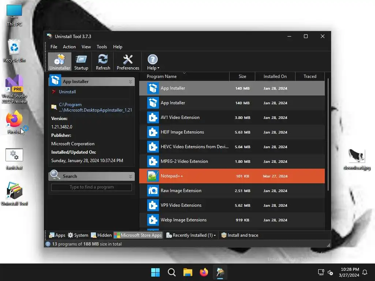Select the Recycle Bin desktop icon
Image resolution: width=375 pixels, height=281 pixels.
[x=14, y=51]
